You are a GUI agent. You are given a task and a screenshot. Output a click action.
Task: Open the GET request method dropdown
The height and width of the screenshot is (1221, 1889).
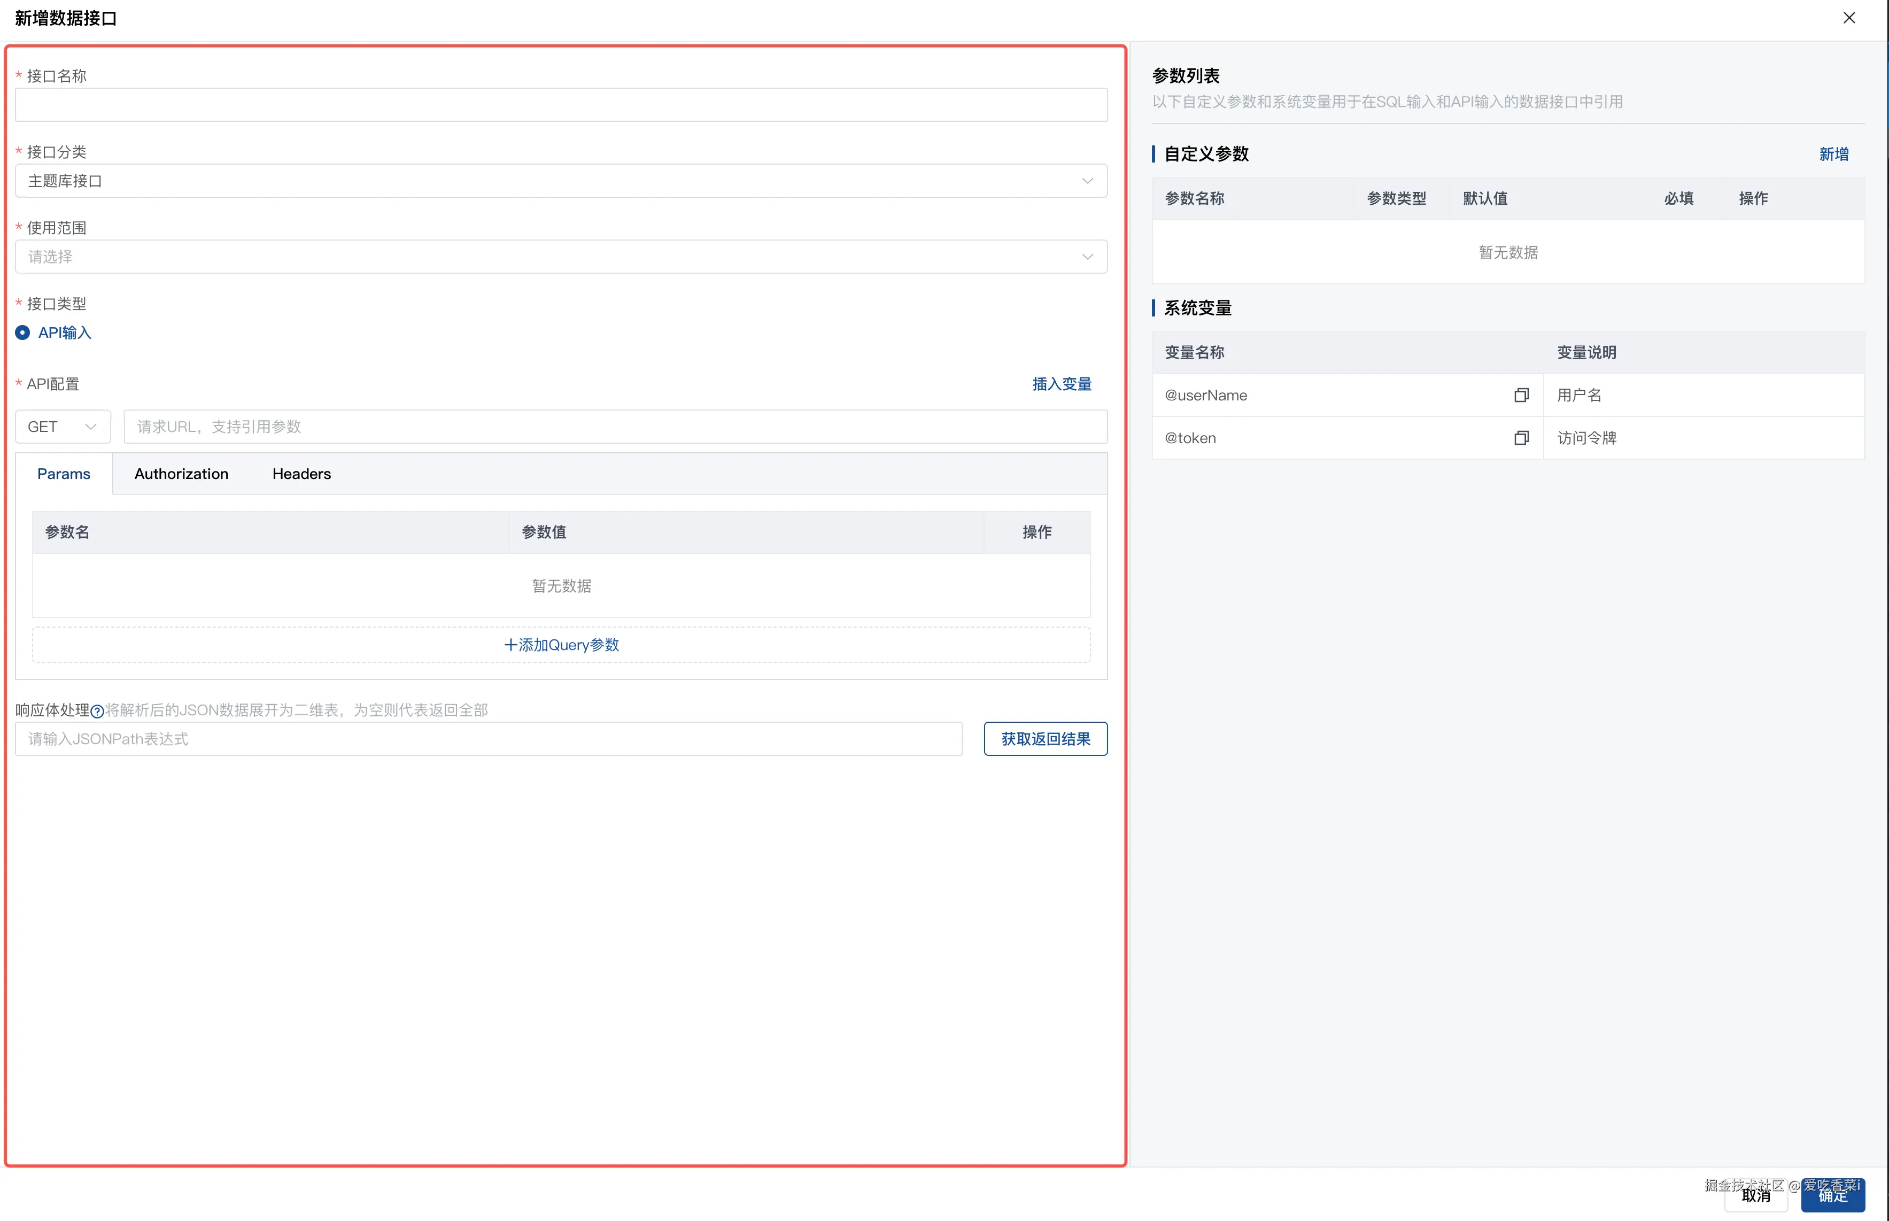[x=63, y=427]
